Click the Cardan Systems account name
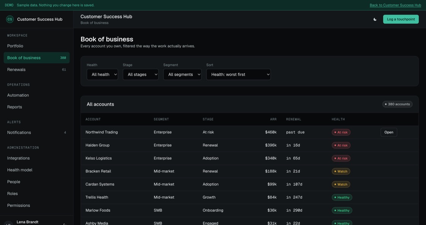Viewport: 426px width, 225px height. (100, 184)
